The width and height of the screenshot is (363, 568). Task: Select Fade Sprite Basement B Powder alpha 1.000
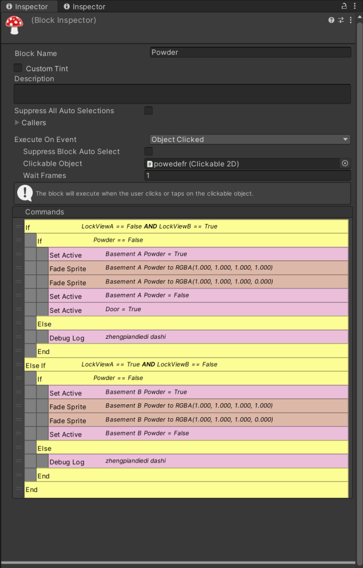click(x=198, y=405)
